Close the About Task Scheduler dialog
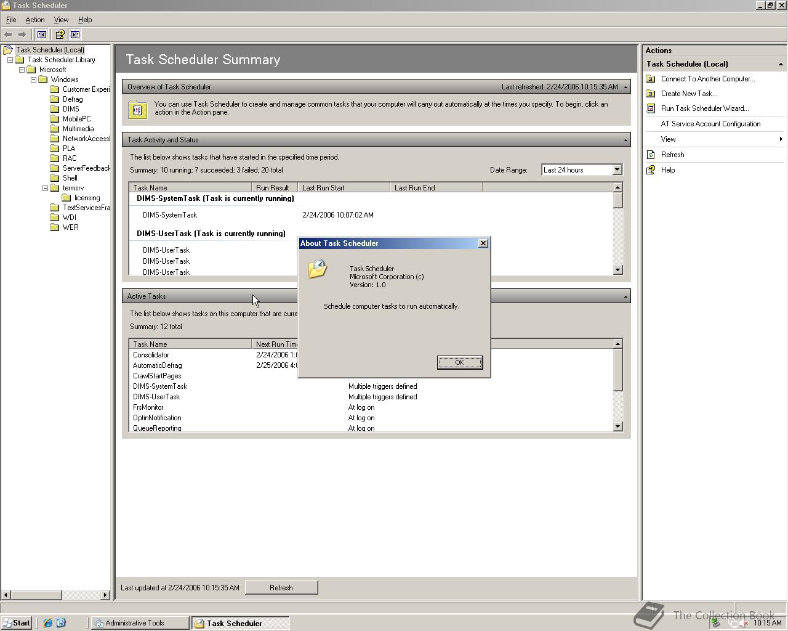Viewport: 788px width, 631px height. click(x=483, y=243)
